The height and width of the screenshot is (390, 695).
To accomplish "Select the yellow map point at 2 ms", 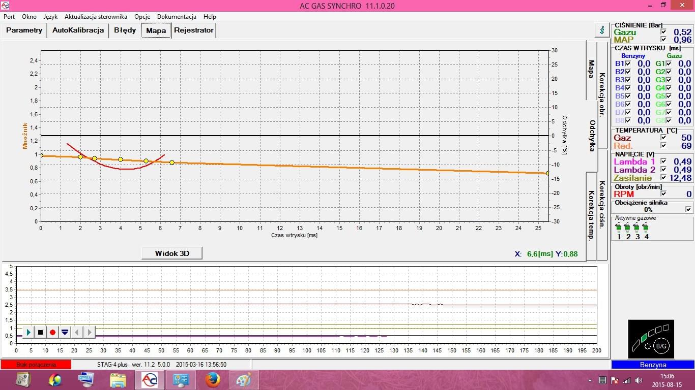I will click(80, 157).
